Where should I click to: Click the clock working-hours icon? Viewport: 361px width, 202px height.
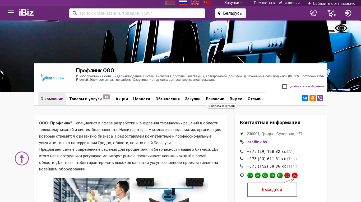242,175
